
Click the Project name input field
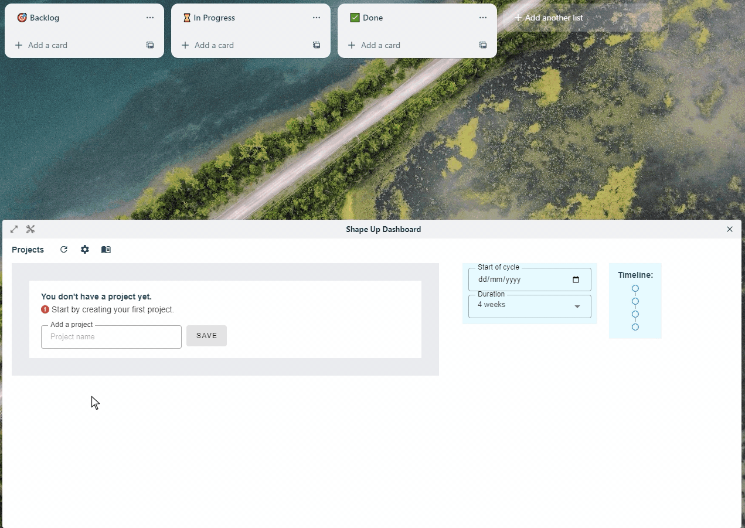click(111, 337)
